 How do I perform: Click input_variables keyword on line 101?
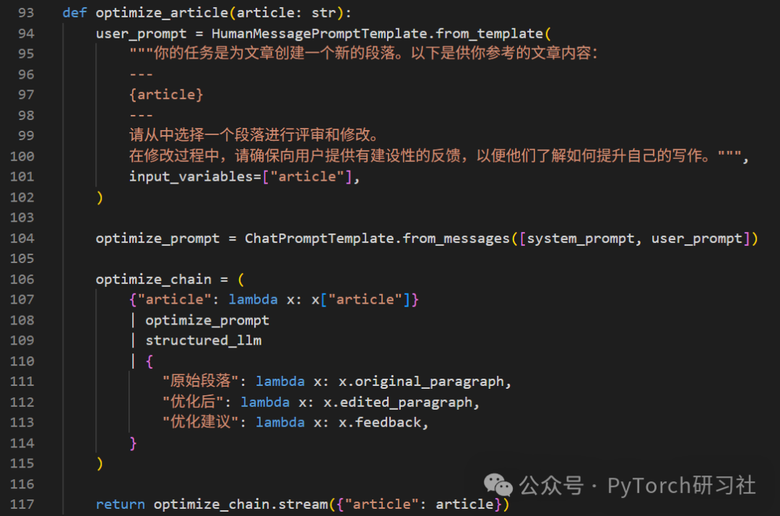click(x=191, y=176)
